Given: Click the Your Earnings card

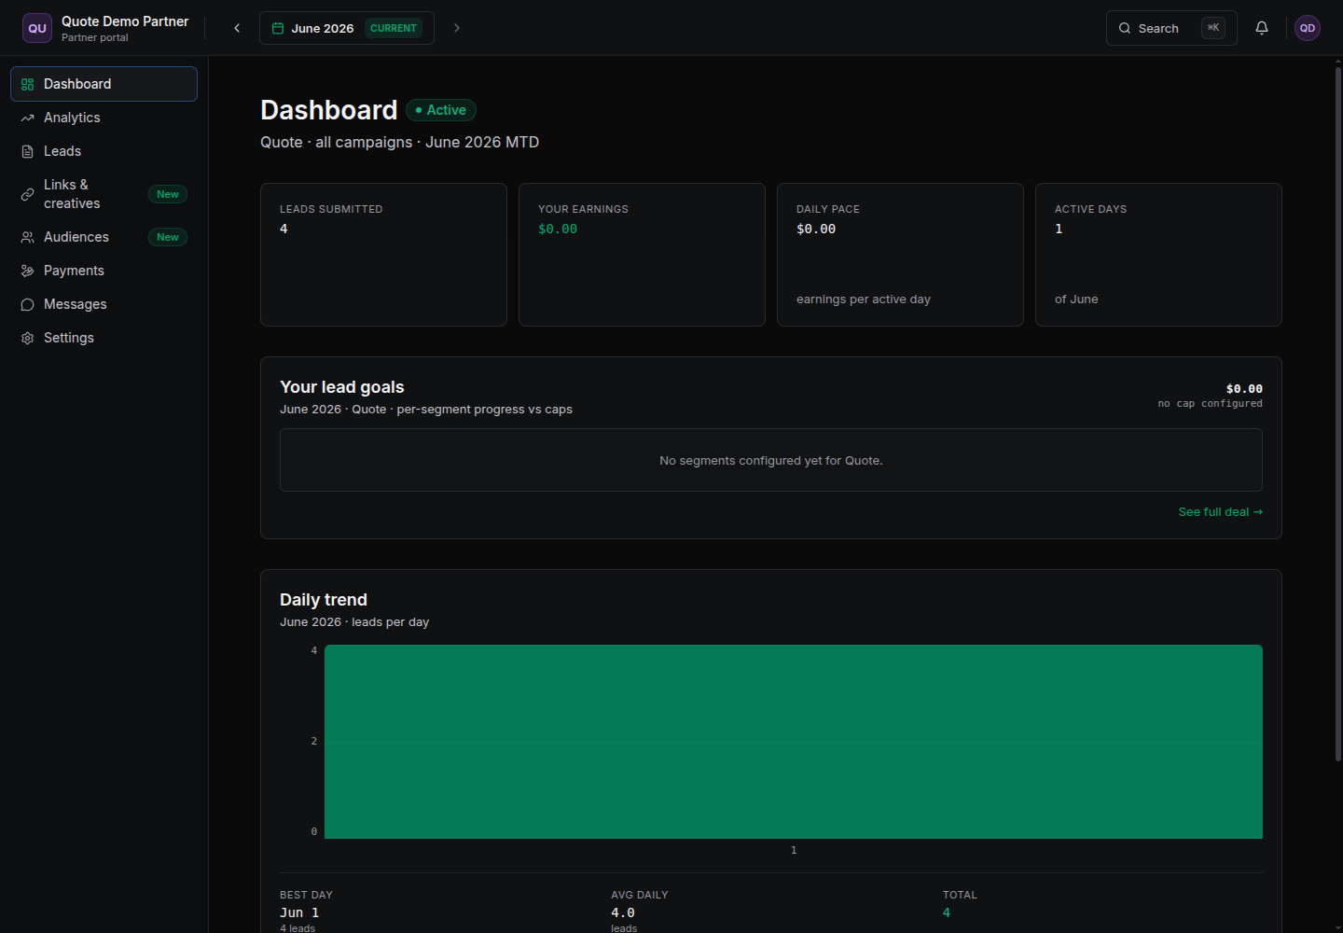Looking at the screenshot, I should [x=642, y=255].
